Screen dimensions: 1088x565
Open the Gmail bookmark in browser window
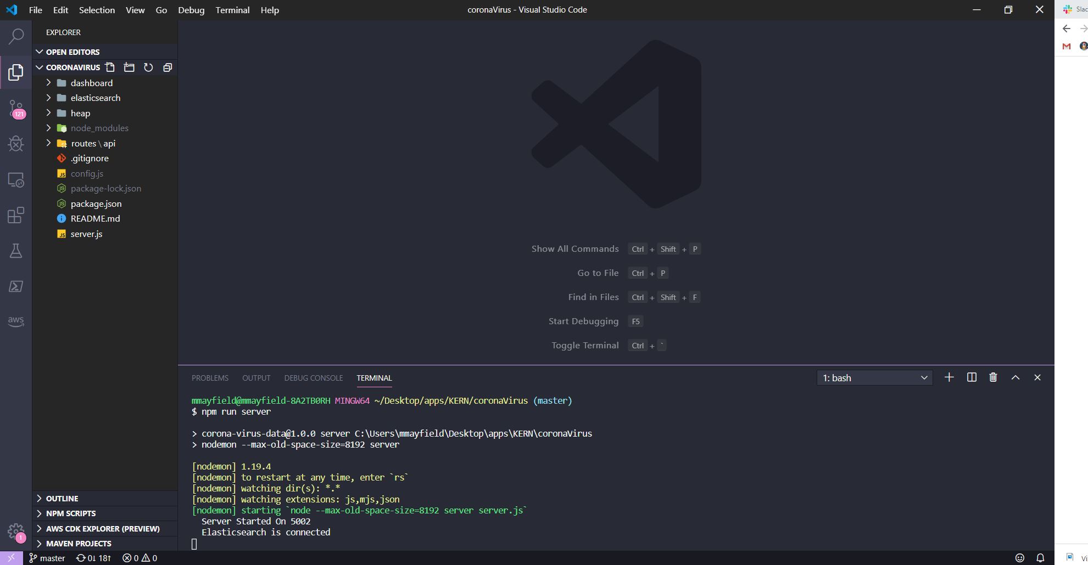[x=1067, y=46]
